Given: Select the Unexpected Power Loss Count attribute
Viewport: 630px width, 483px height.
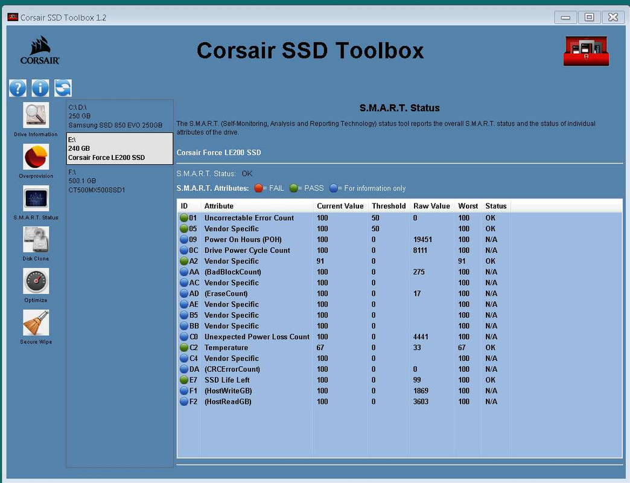Looking at the screenshot, I should pyautogui.click(x=256, y=337).
